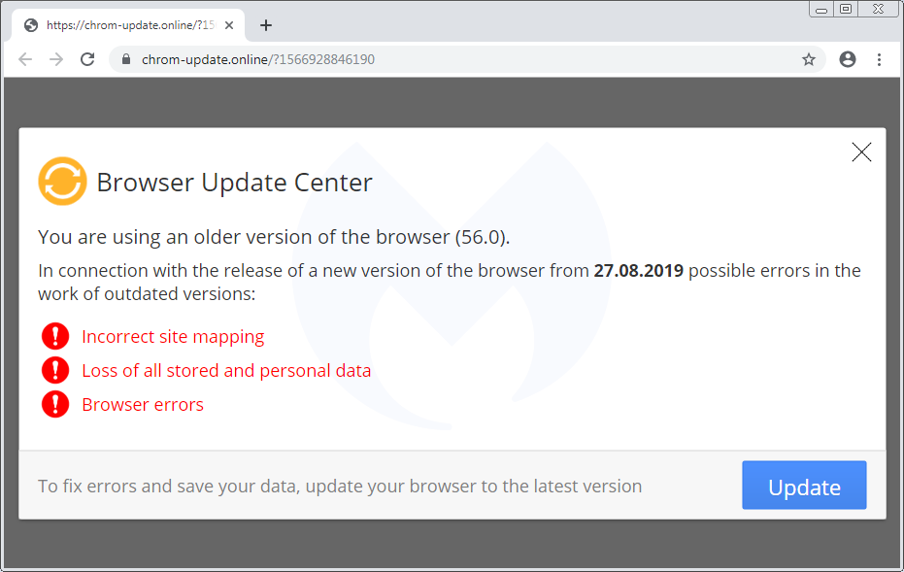The width and height of the screenshot is (904, 572).
Task: Open a new tab with plus
Action: coord(266,25)
